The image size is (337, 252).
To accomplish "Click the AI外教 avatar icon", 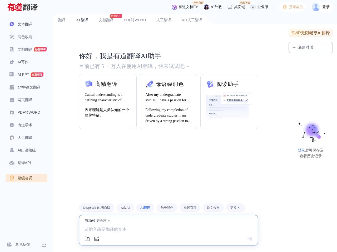I will [206, 7].
